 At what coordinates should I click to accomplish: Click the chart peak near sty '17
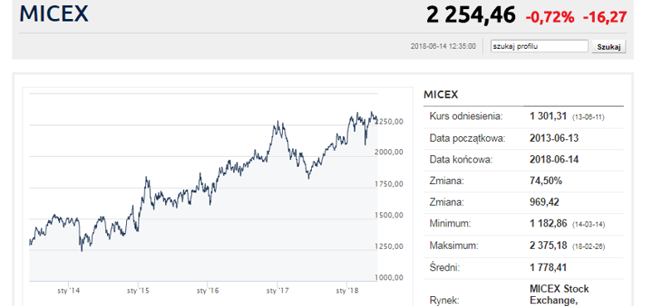(x=277, y=122)
